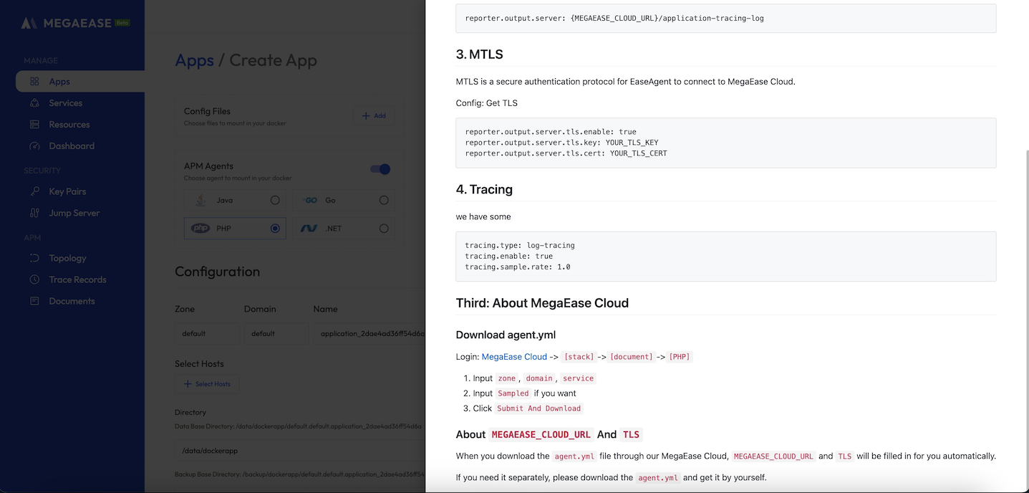Image resolution: width=1029 pixels, height=493 pixels.
Task: Click the "[document]" code label
Action: coord(632,357)
